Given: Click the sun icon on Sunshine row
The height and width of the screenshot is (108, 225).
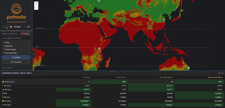Looking at the screenshot, I should point(3,101).
